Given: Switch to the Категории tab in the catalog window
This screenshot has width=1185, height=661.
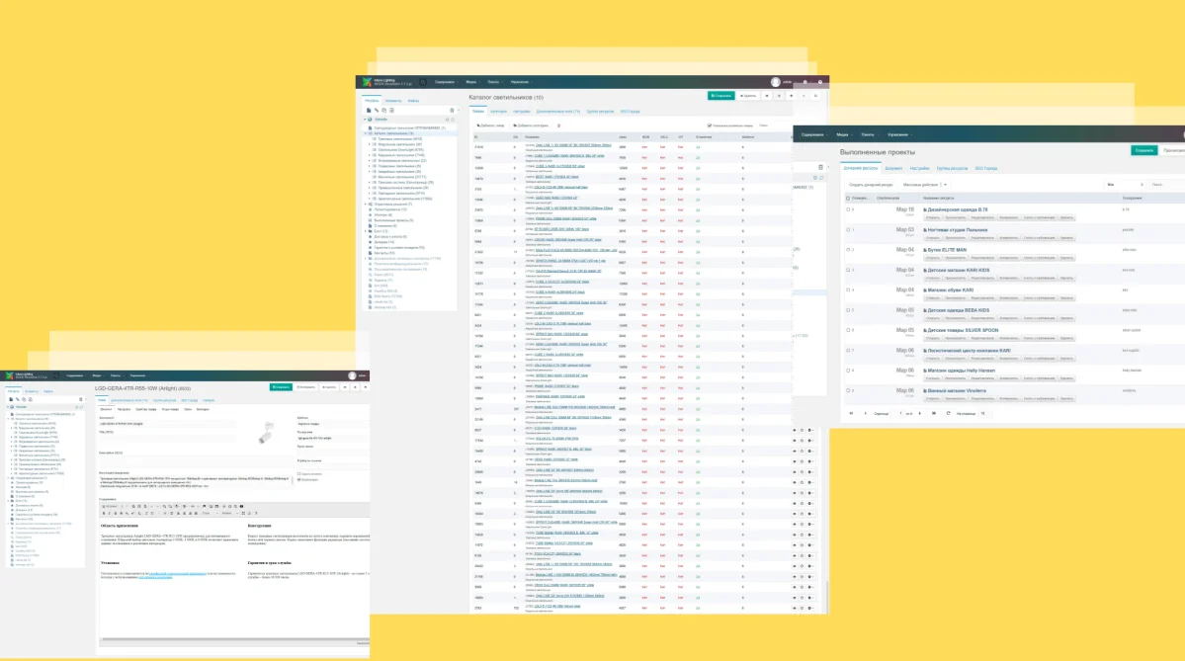Looking at the screenshot, I should tap(499, 111).
